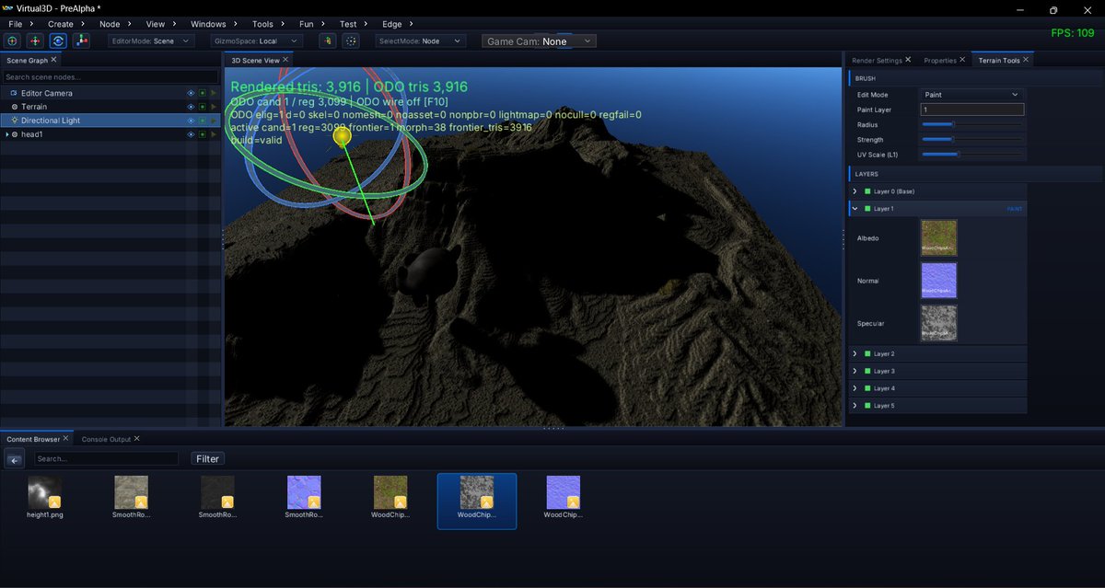Click the Virtual3D app logo in title bar
Viewport: 1105px width, 588px height.
[x=7, y=8]
